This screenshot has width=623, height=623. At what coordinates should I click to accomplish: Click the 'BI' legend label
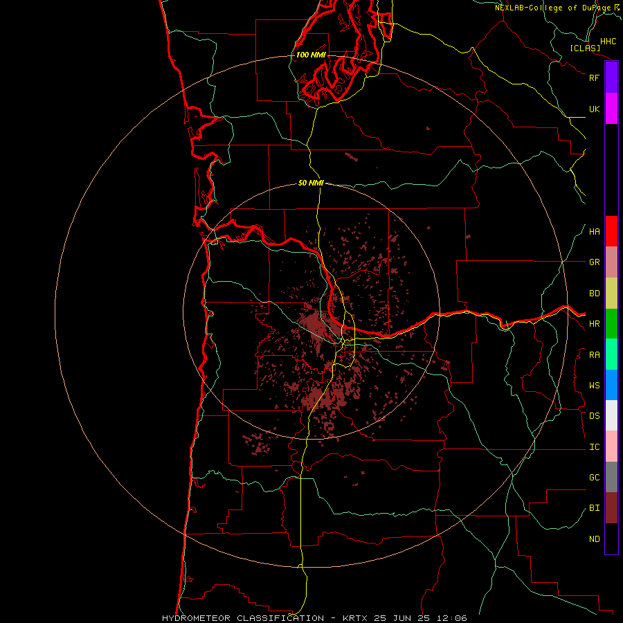594,508
